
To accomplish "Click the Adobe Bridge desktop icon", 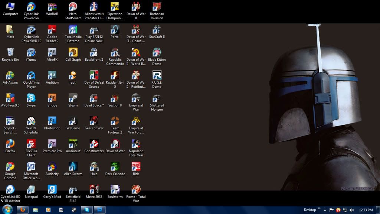I will [x=52, y=100].
